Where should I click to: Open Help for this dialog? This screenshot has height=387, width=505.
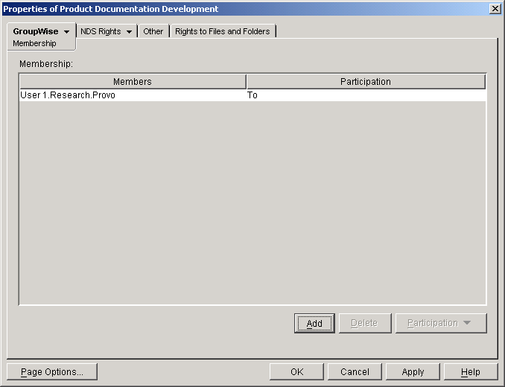tap(471, 372)
